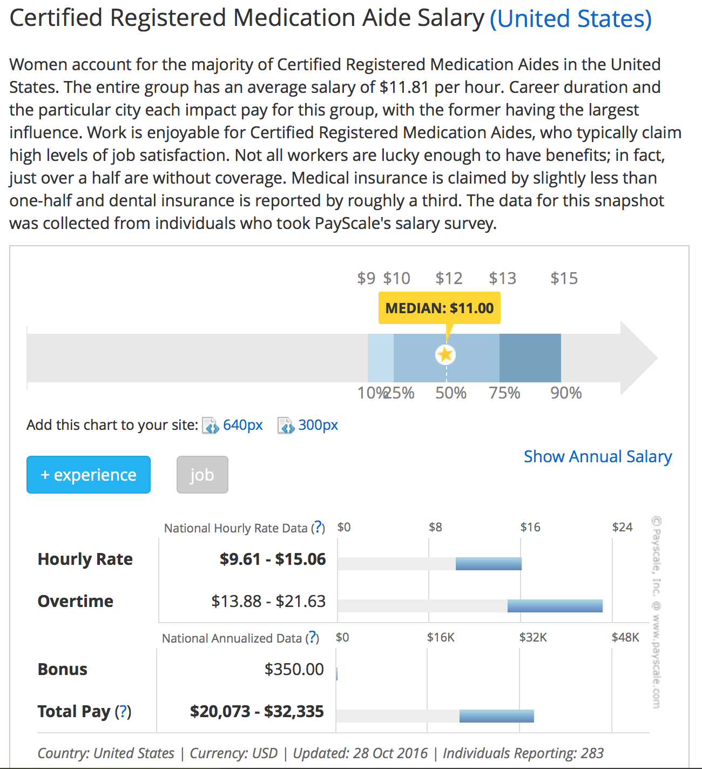The width and height of the screenshot is (702, 769).
Task: Click the Bonus $350.00 bar marker
Action: (337, 673)
